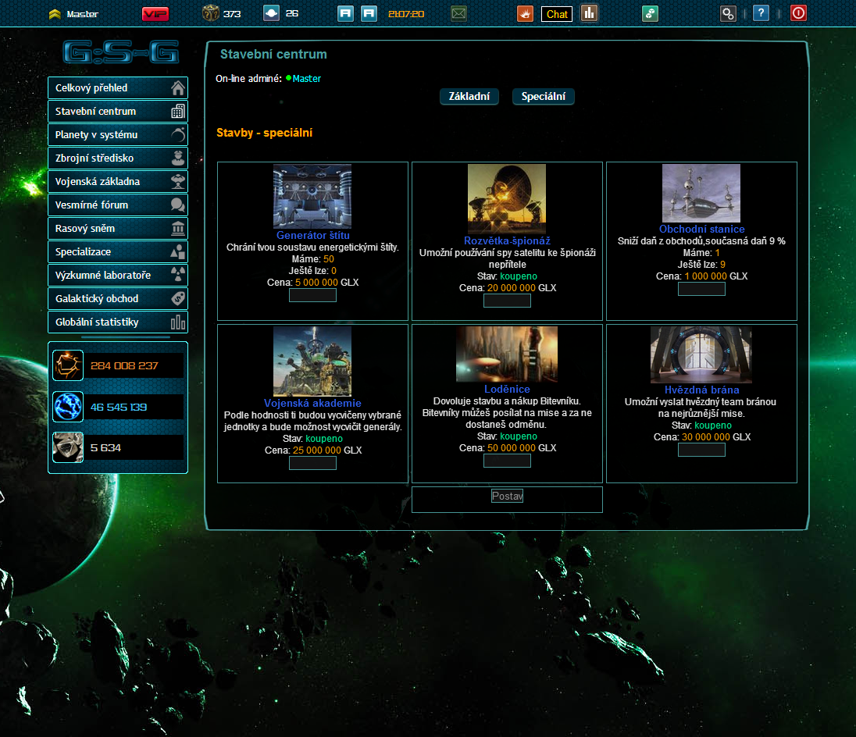Screen dimensions: 856x737
Task: Switch to the Speciální tab
Action: point(543,97)
